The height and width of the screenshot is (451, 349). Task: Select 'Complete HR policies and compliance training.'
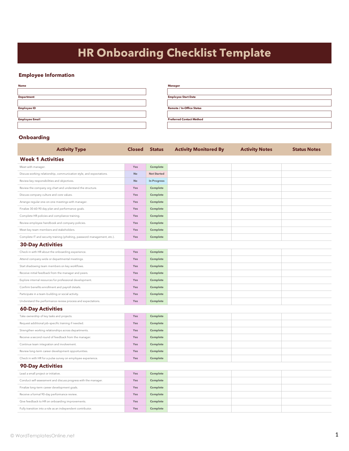(x=50, y=216)
